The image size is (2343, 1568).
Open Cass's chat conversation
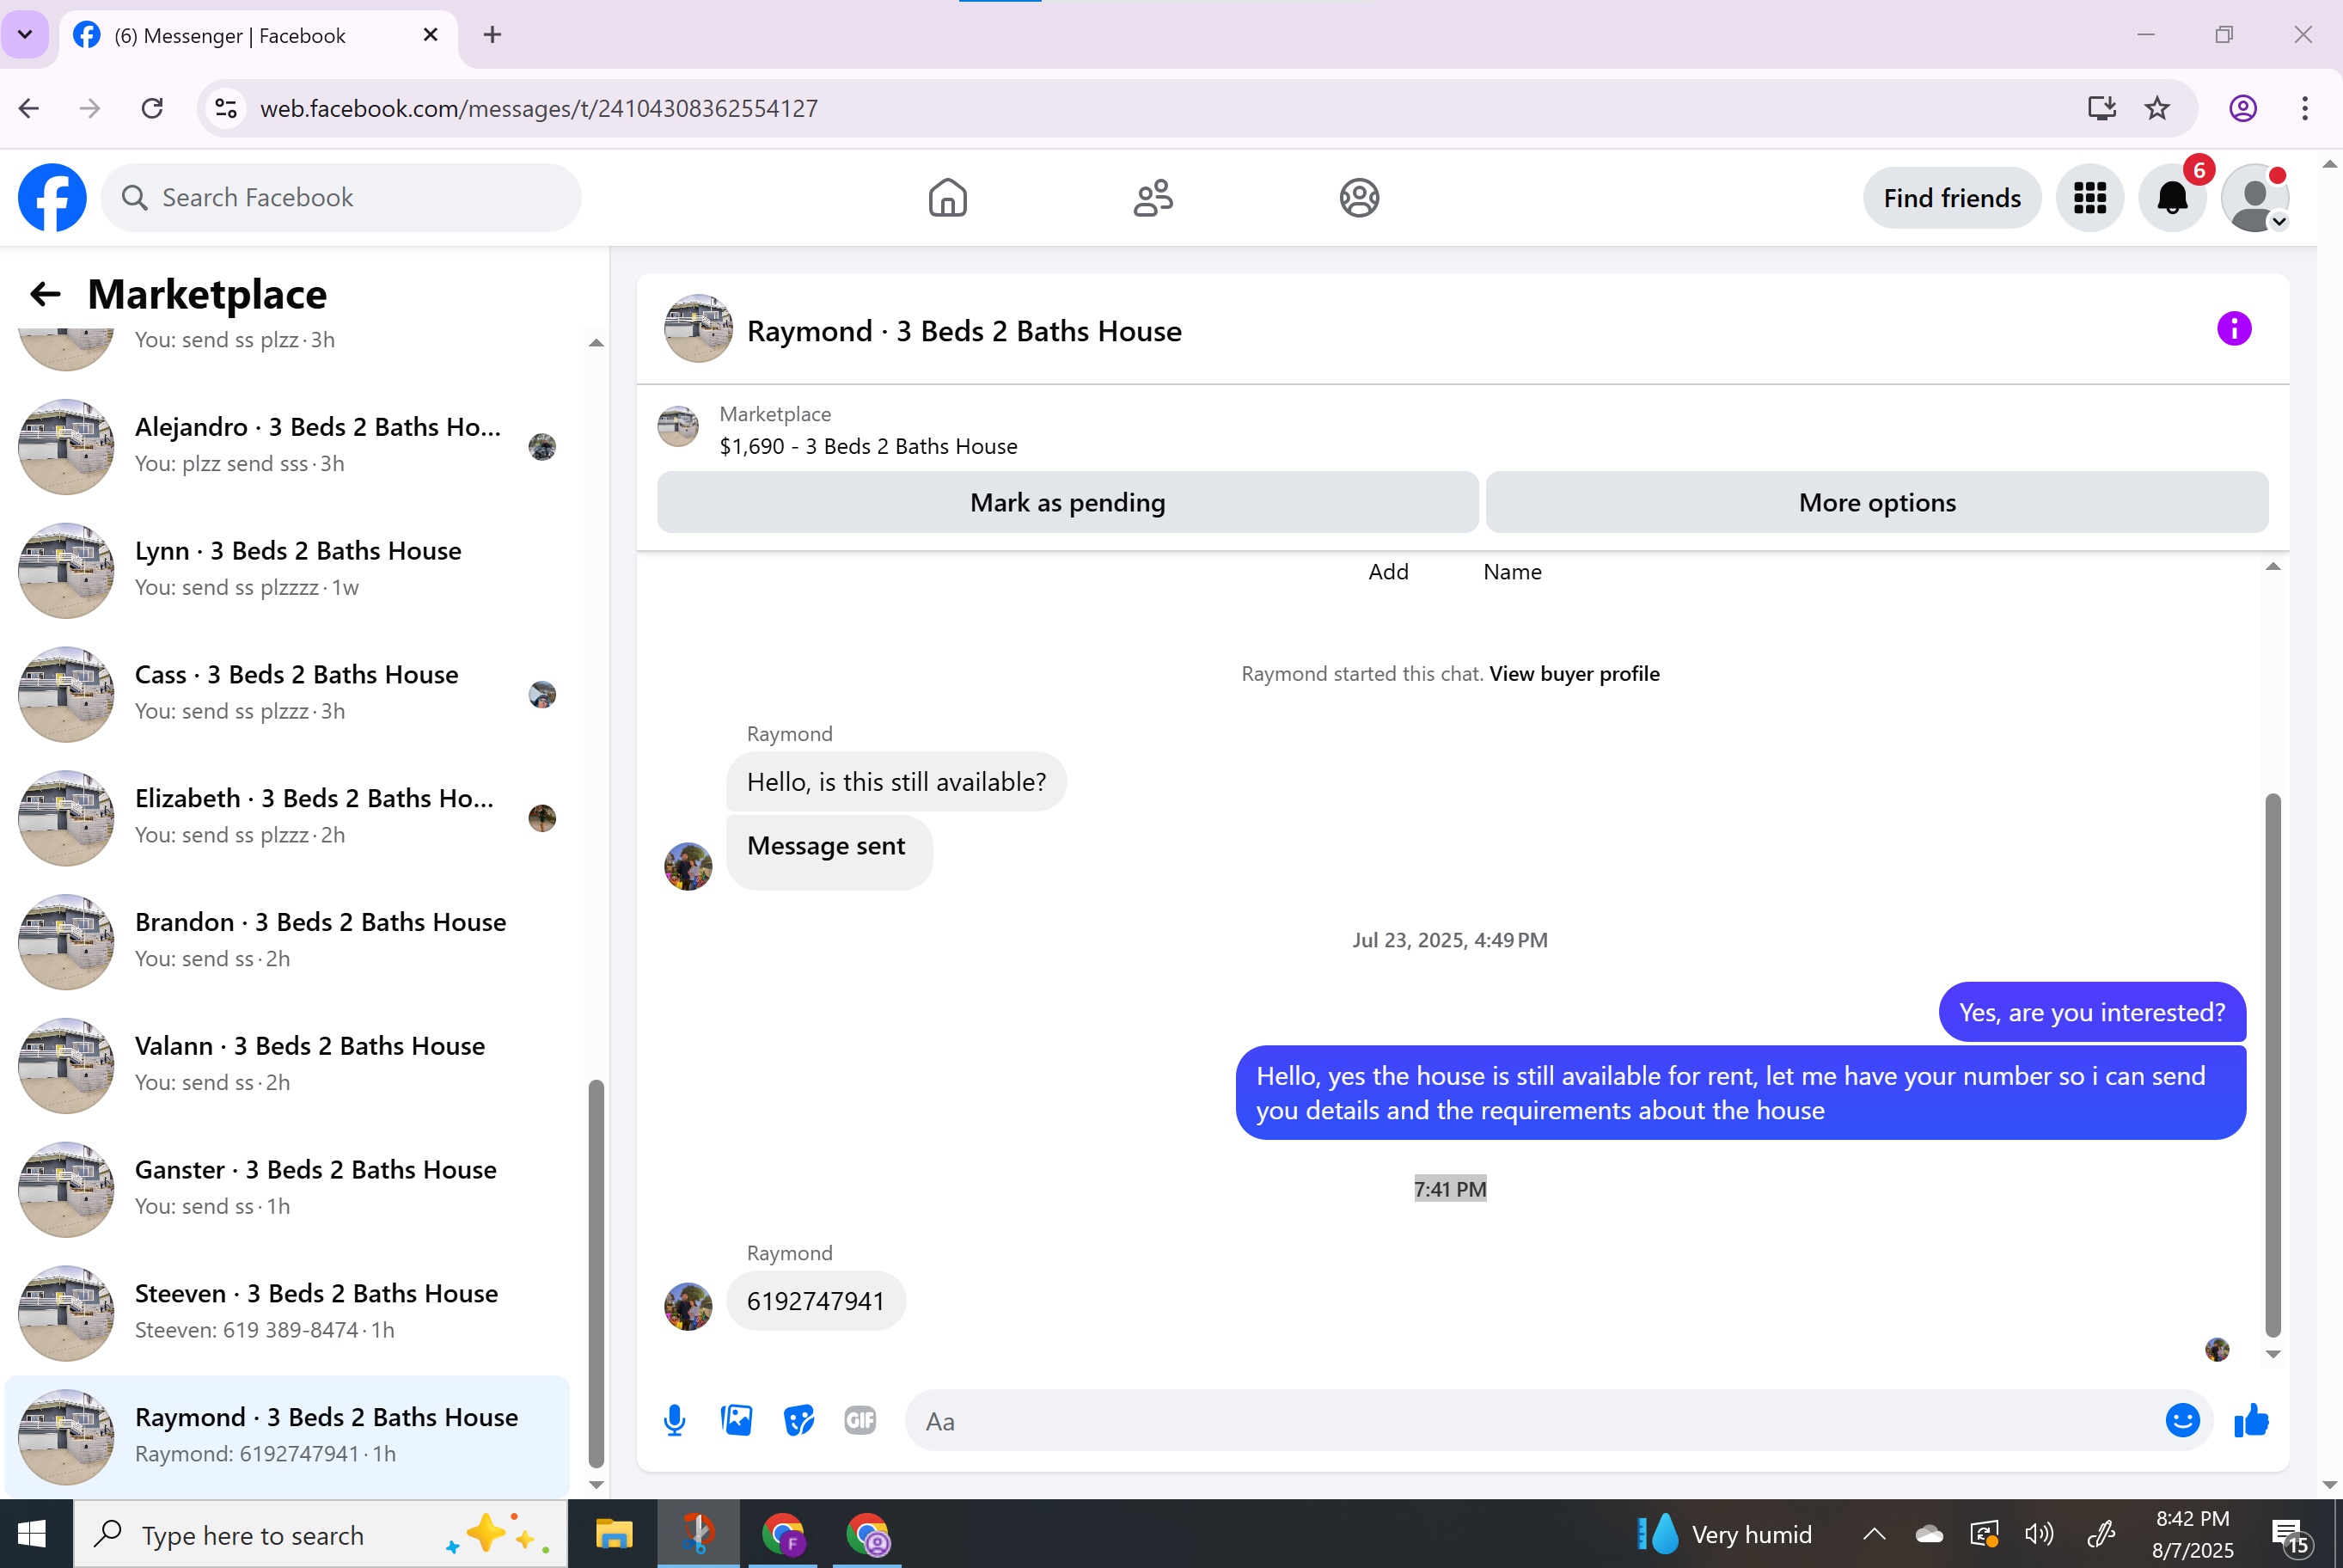tap(287, 694)
